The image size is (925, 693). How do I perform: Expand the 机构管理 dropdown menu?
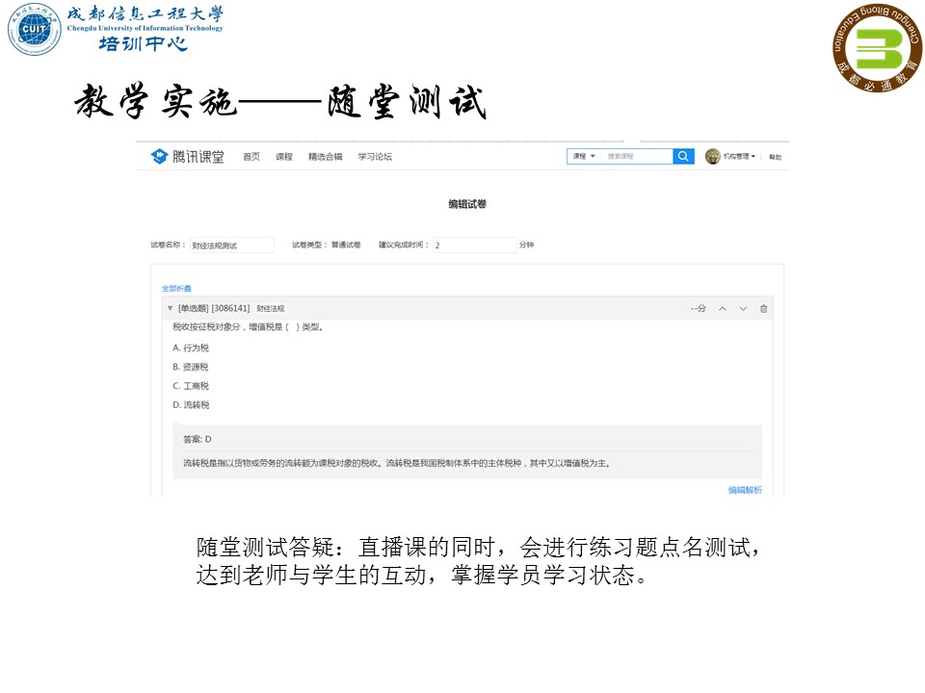737,156
